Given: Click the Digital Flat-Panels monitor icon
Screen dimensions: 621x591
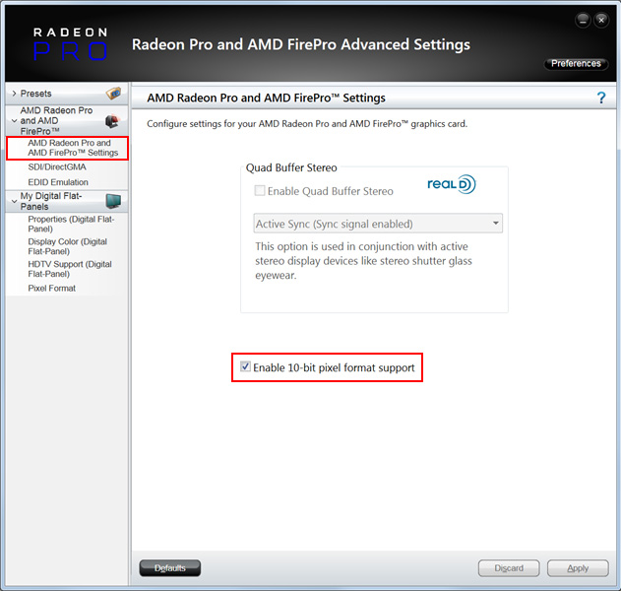Looking at the screenshot, I should (x=113, y=201).
